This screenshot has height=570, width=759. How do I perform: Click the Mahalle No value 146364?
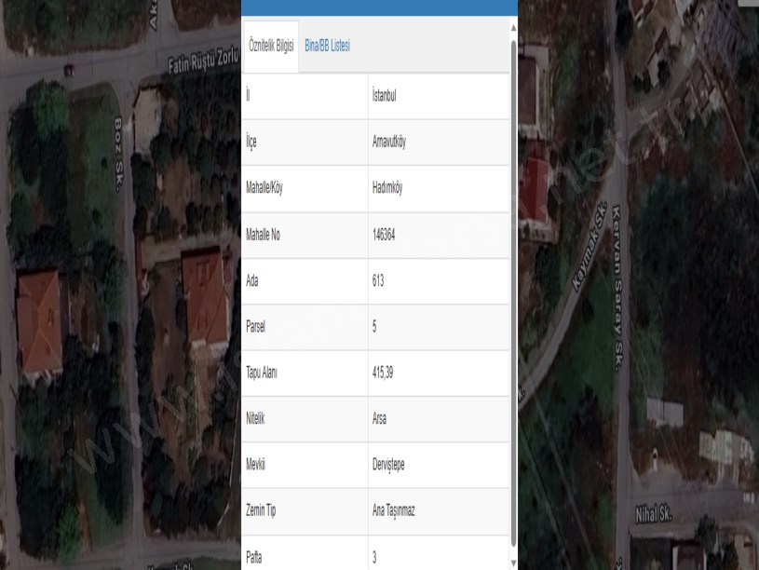pyautogui.click(x=384, y=235)
